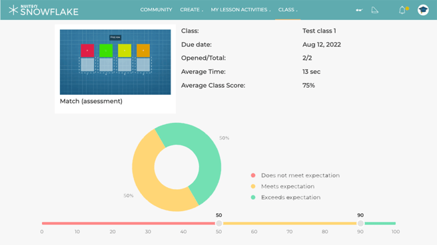Screen dimensions: 437x245
Task: Click the slider handle at 50
Action: pos(219,223)
